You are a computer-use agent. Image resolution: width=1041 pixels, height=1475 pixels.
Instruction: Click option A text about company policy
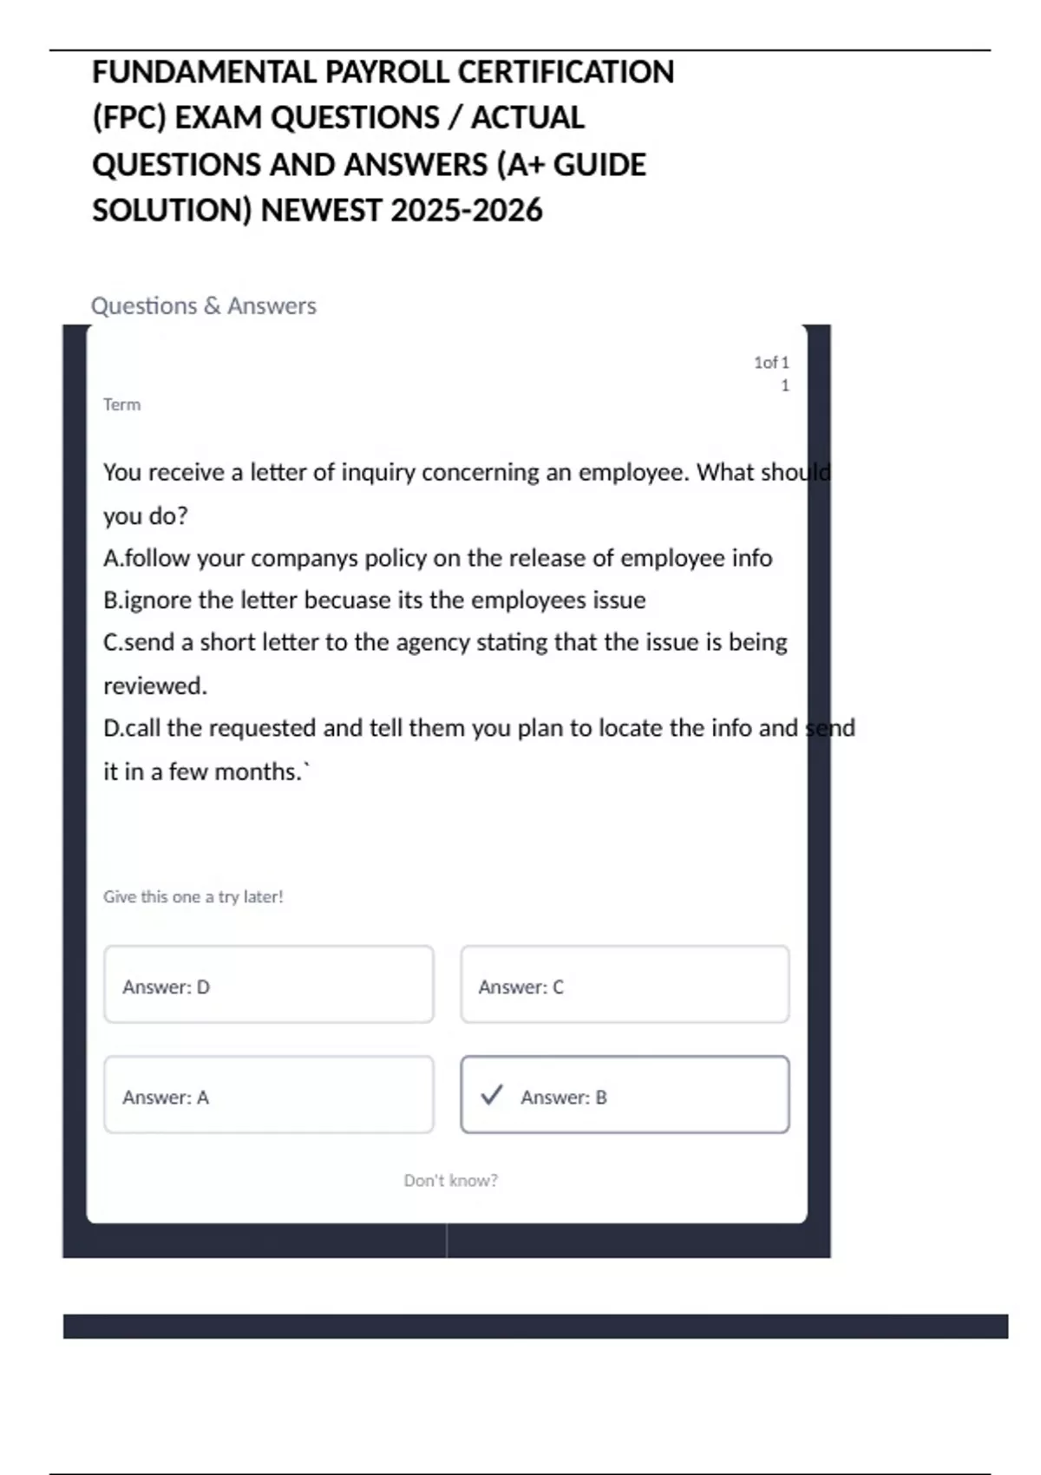437,558
